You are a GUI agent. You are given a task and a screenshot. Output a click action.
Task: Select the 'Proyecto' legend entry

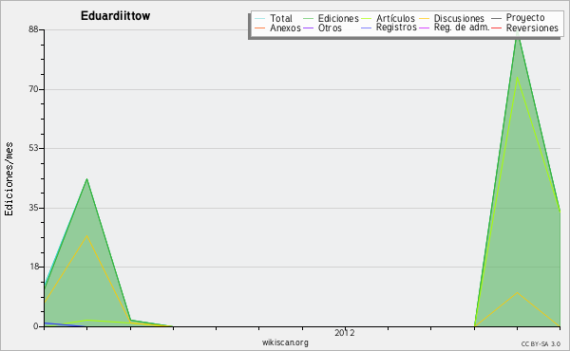(x=525, y=18)
